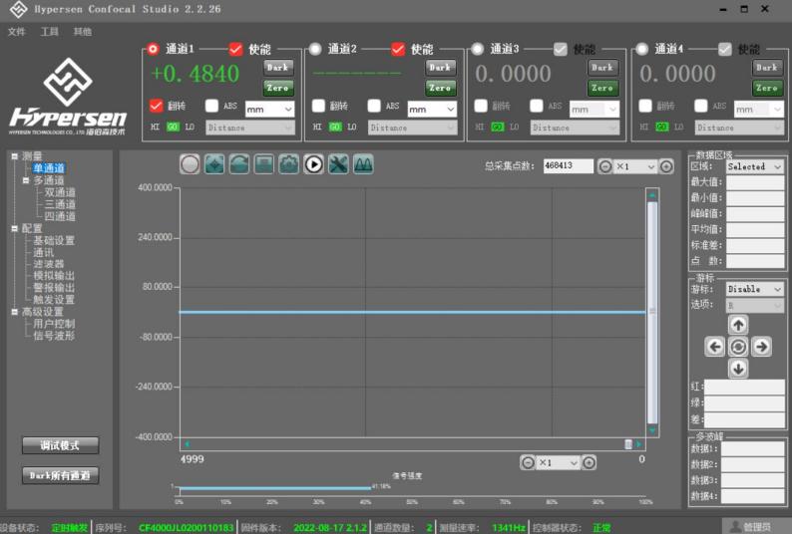This screenshot has height=534, width=792.
Task: Enable 翻转 checkbox in channel 2
Action: tap(318, 106)
